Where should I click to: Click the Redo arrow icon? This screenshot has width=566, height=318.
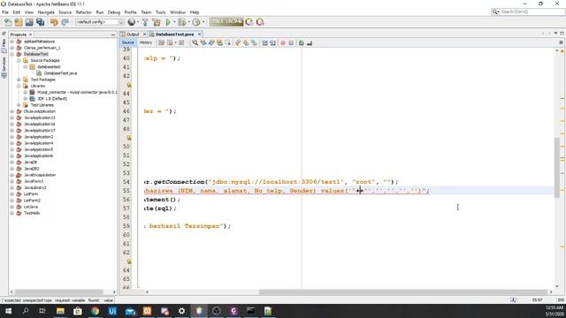(x=65, y=22)
